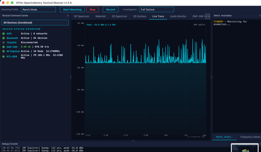The image size is (261, 152).
Task: Click the Start Skanning button
Action: [72, 10]
